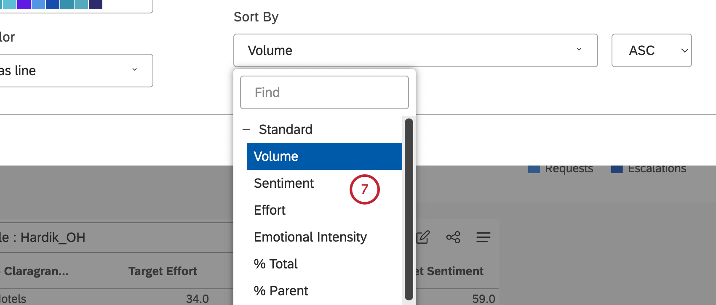
Task: Pick Effort in the dropdown list
Action: tap(270, 210)
